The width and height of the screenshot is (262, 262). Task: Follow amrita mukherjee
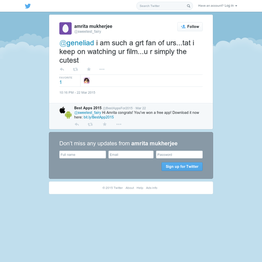pos(190,27)
